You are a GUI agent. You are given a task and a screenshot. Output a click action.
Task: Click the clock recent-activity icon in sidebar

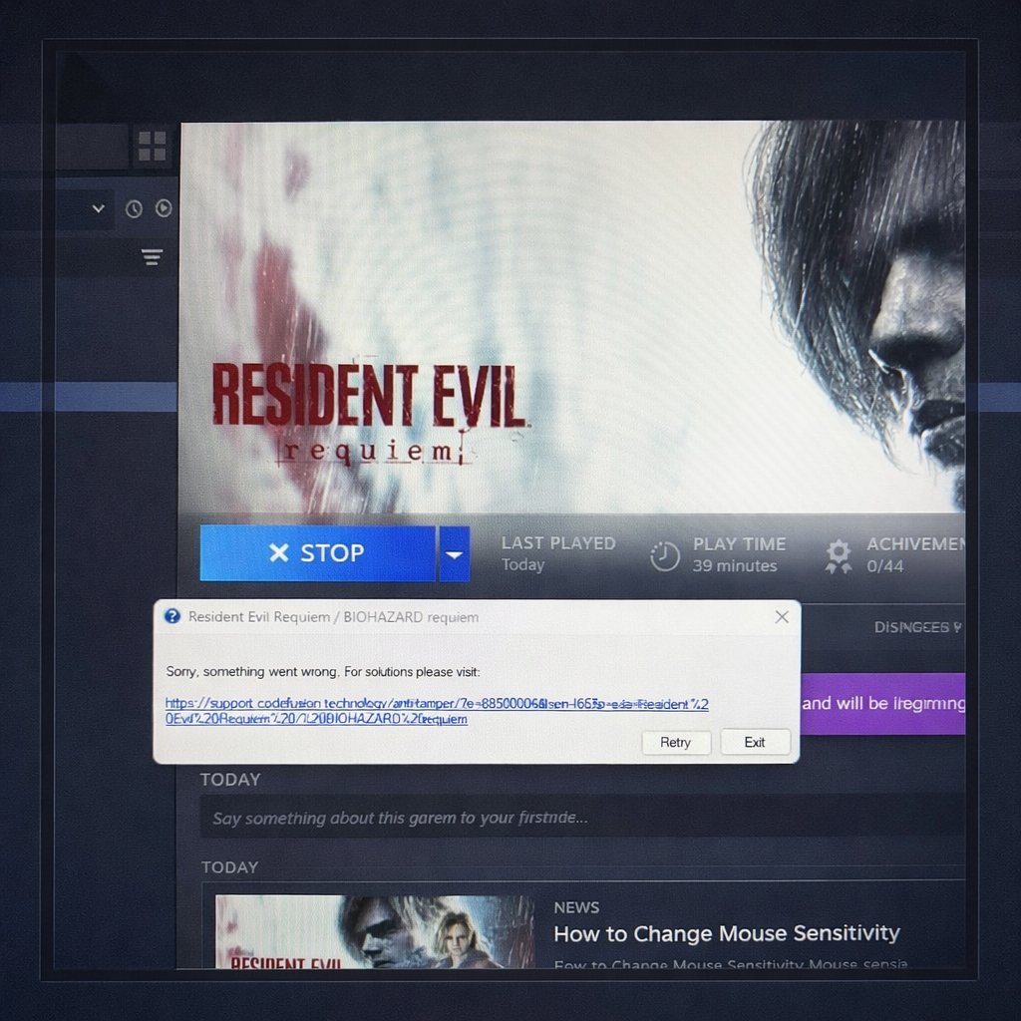(x=134, y=208)
